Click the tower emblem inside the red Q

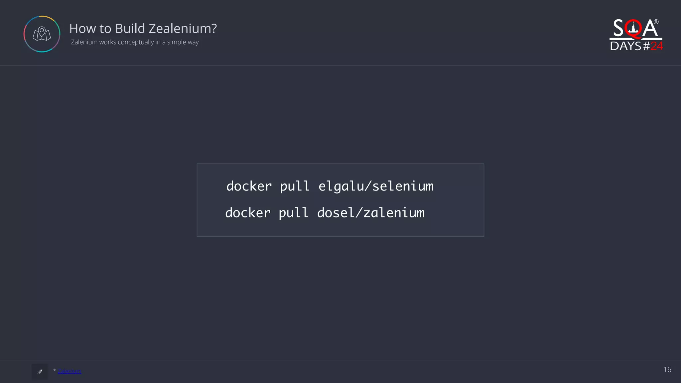click(633, 28)
